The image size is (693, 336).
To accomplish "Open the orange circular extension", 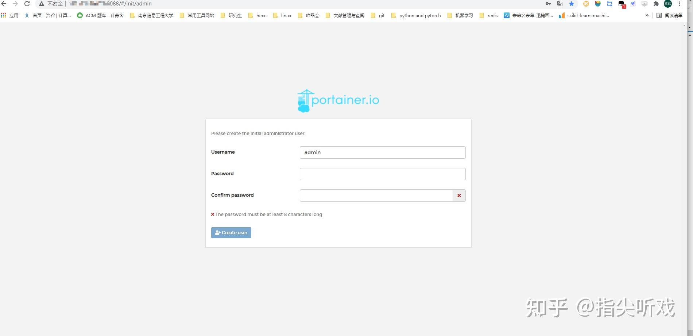I will tap(586, 4).
